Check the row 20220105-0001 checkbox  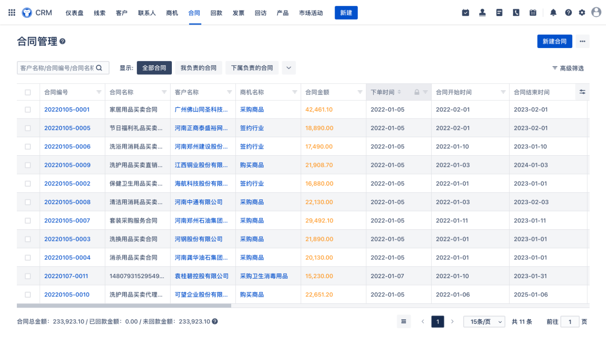pyautogui.click(x=28, y=110)
